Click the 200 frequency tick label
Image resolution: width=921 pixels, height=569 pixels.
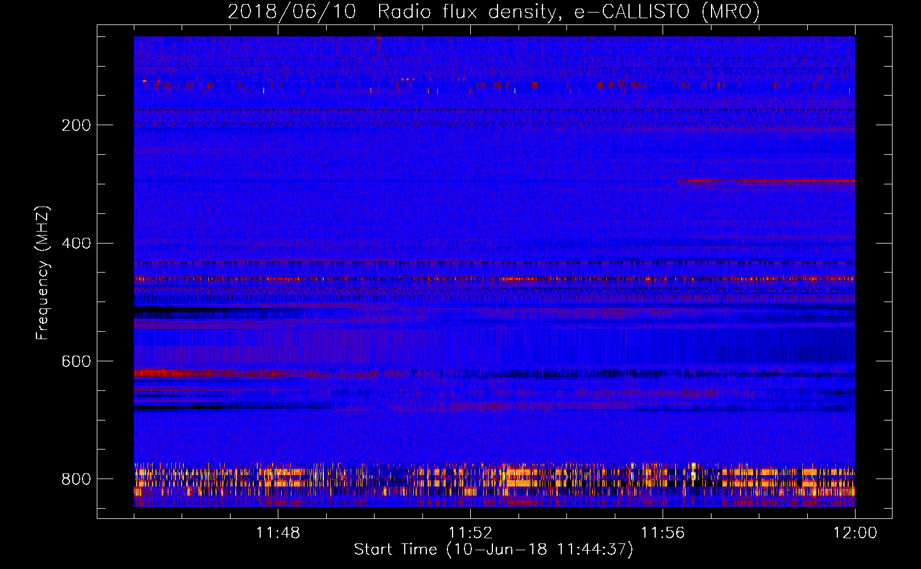click(76, 125)
